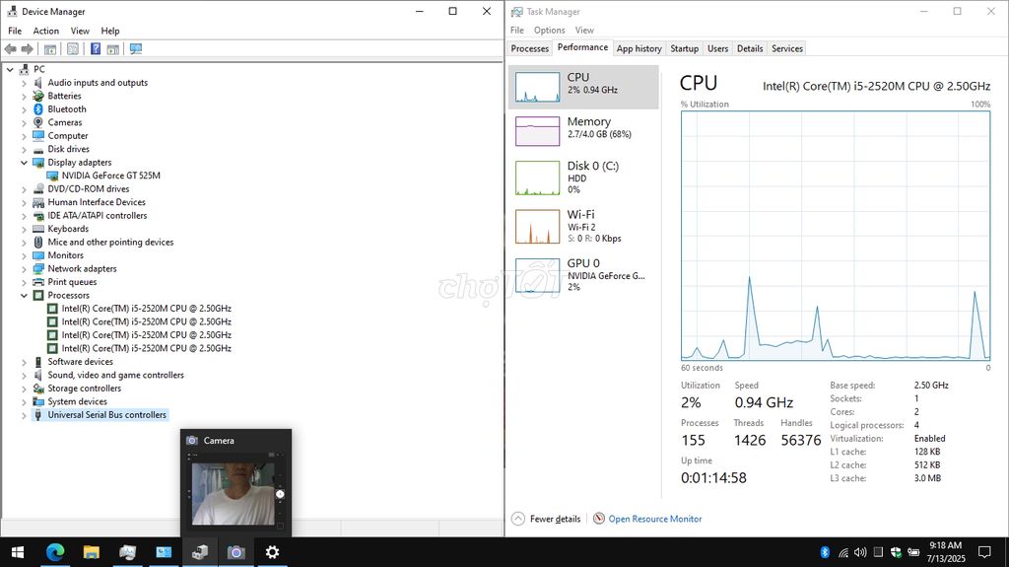1009x567 pixels.
Task: Open Device Manager View menu
Action: [80, 31]
